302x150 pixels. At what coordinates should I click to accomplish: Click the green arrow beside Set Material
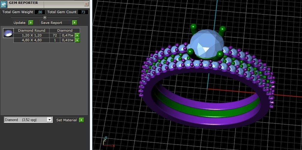point(81,120)
